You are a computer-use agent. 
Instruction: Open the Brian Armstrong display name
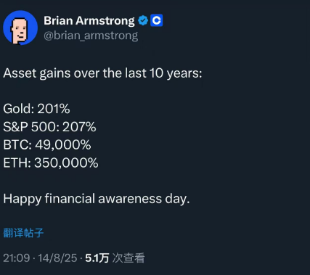point(89,21)
